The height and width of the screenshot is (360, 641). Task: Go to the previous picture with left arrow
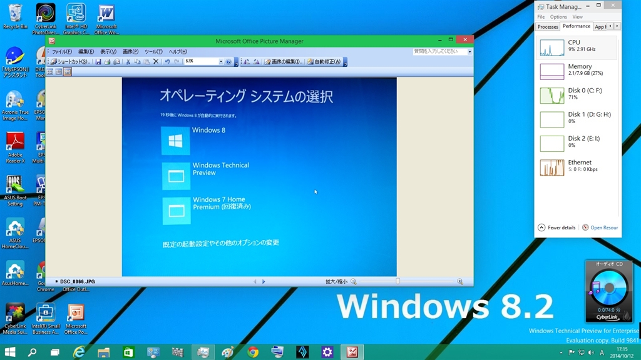point(255,282)
